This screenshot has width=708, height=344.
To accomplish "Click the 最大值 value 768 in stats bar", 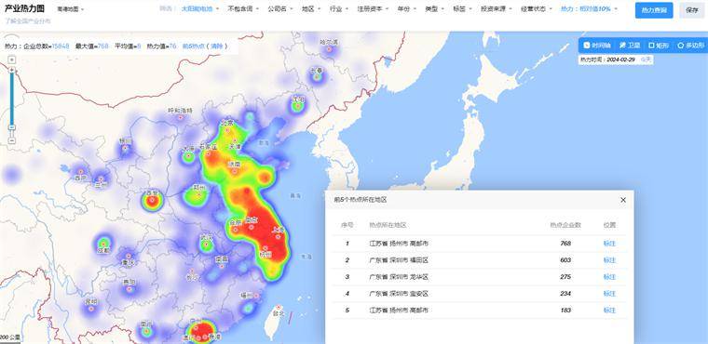I will pyautogui.click(x=103, y=46).
